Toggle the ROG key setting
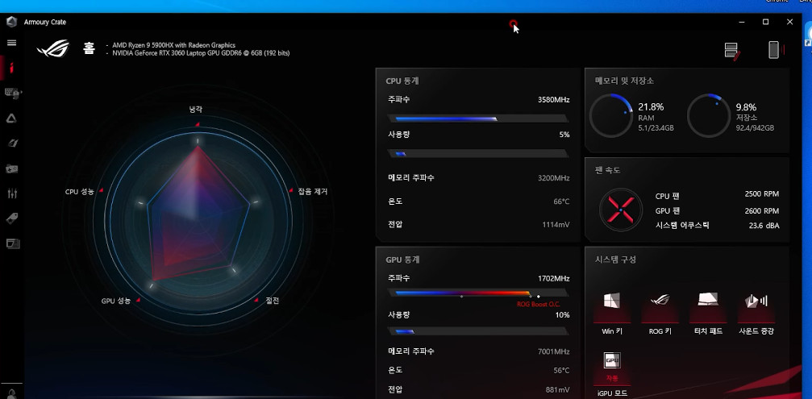 tap(660, 313)
